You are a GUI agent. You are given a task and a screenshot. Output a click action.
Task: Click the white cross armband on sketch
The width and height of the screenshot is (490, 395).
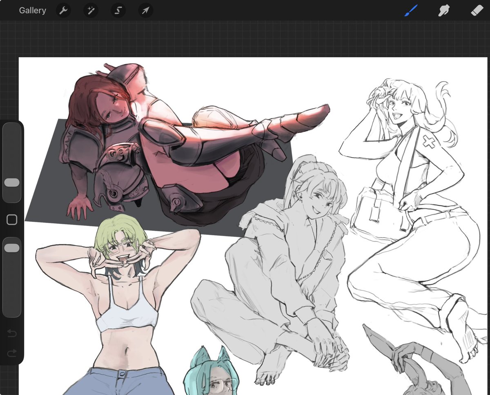pyautogui.click(x=429, y=143)
